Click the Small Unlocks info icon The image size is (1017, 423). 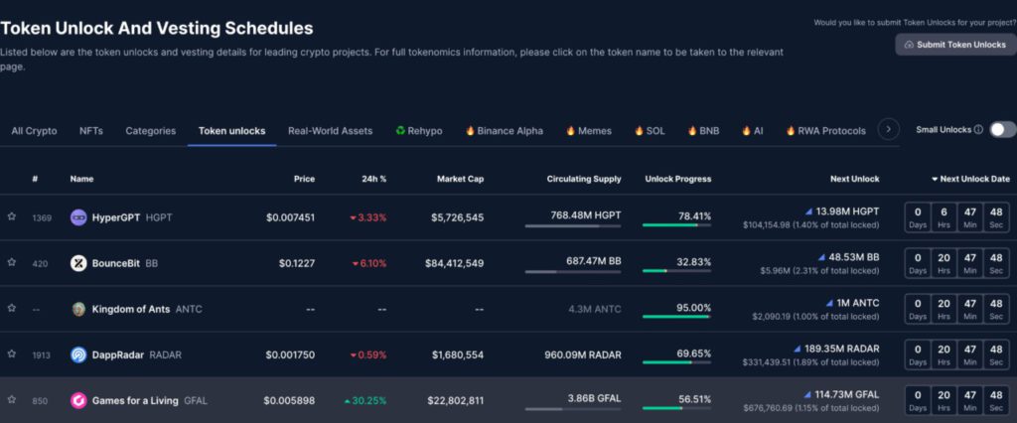[978, 130]
